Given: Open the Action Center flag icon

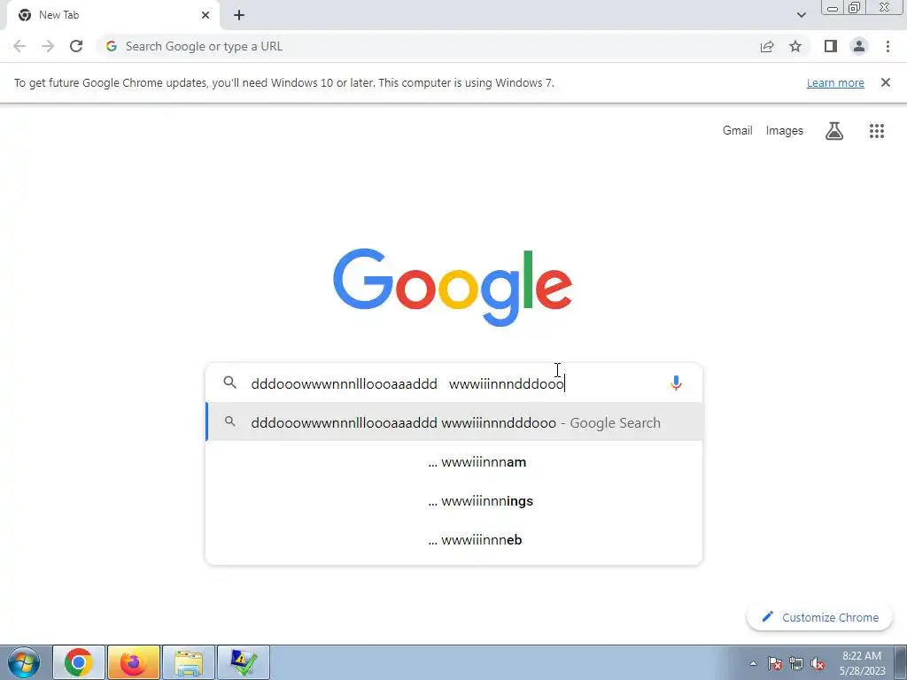Looking at the screenshot, I should [775, 663].
